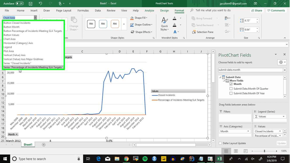Expand the Shape Styles gallery arrow

point(124,24)
